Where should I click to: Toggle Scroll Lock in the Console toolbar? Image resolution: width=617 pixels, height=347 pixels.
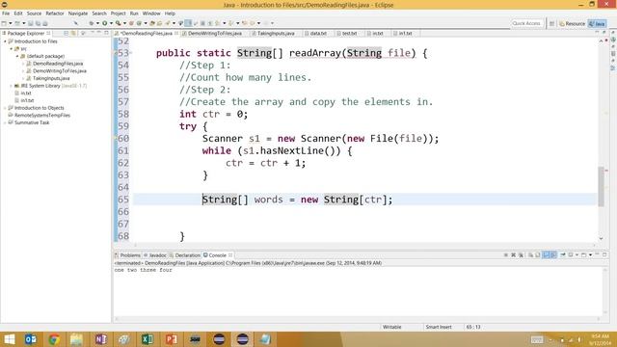click(538, 254)
